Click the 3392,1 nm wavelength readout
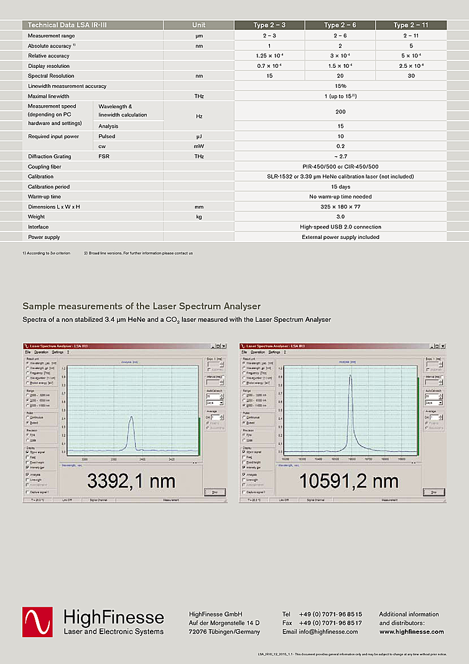 tap(131, 482)
